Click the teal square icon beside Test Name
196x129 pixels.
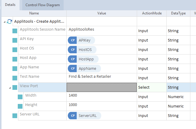[15, 78]
